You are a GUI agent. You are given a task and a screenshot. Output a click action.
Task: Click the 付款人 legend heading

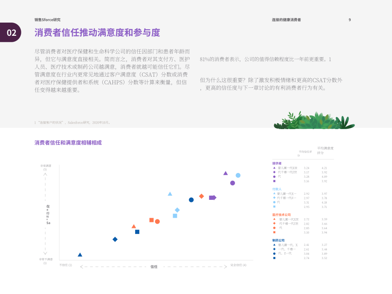coord(277,189)
